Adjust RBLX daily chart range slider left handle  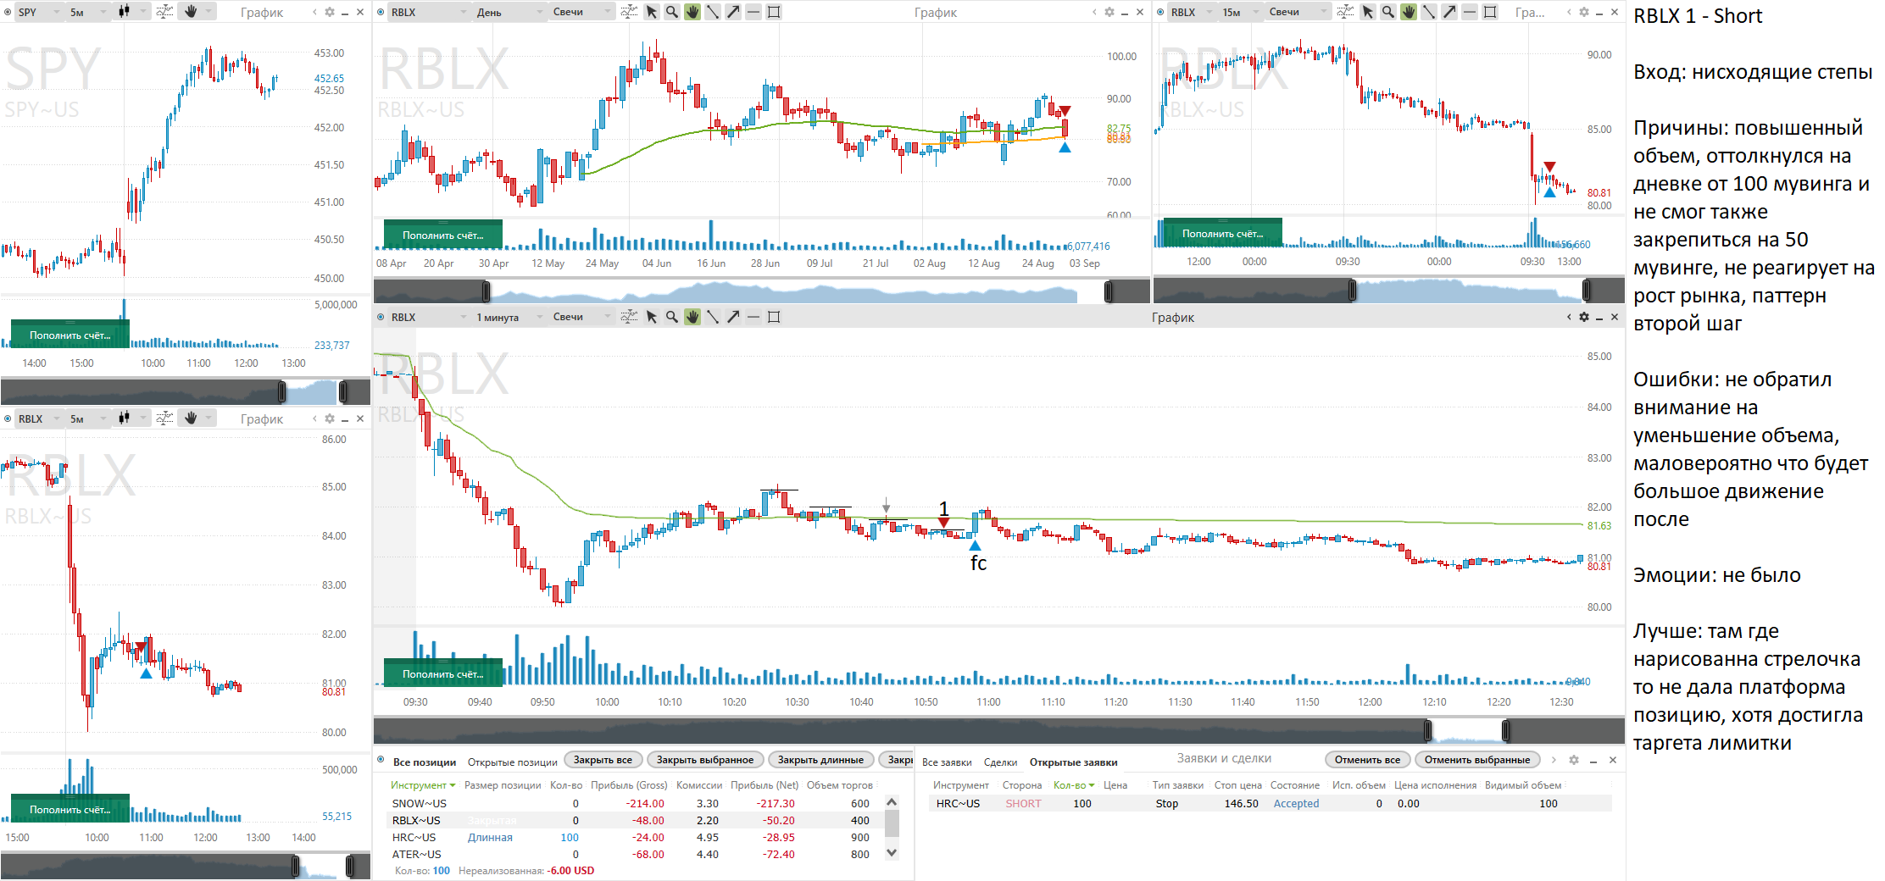coord(486,291)
